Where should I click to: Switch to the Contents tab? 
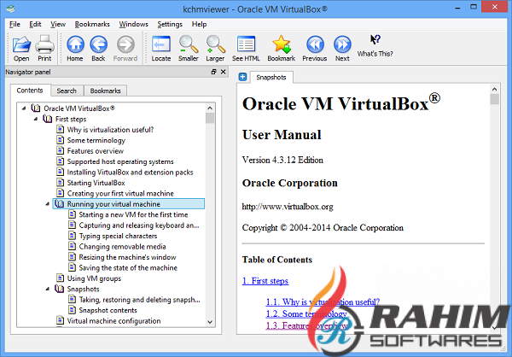pyautogui.click(x=30, y=91)
